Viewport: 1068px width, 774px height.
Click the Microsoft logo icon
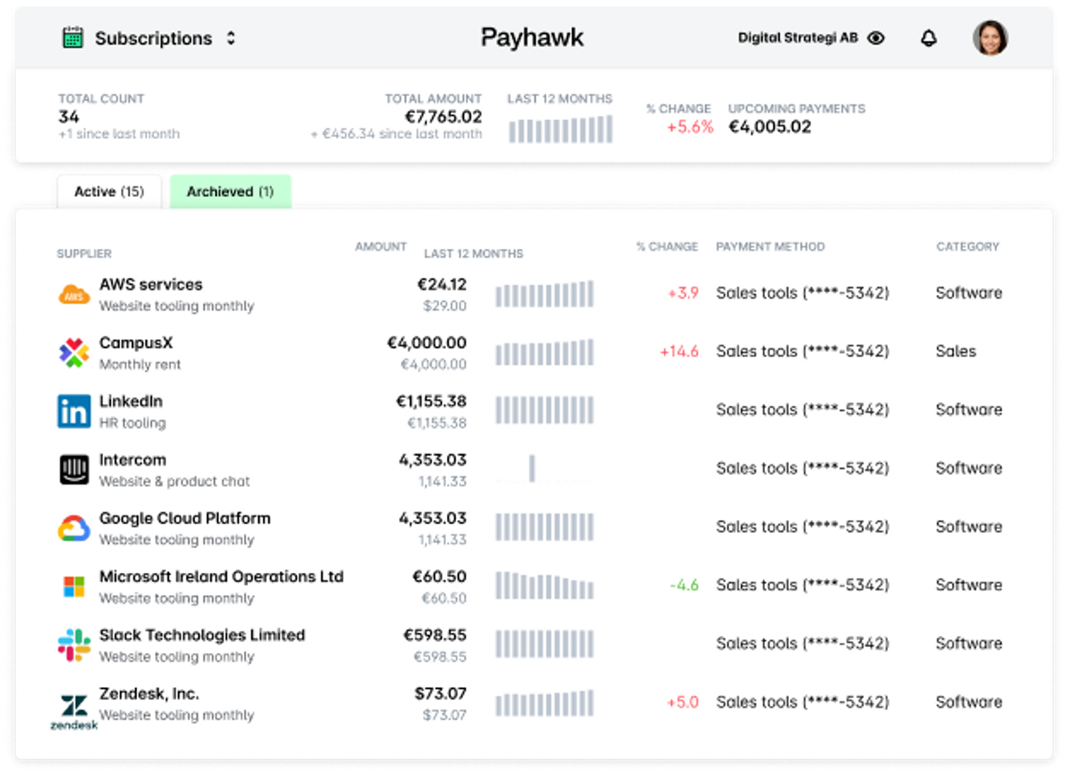click(x=74, y=587)
